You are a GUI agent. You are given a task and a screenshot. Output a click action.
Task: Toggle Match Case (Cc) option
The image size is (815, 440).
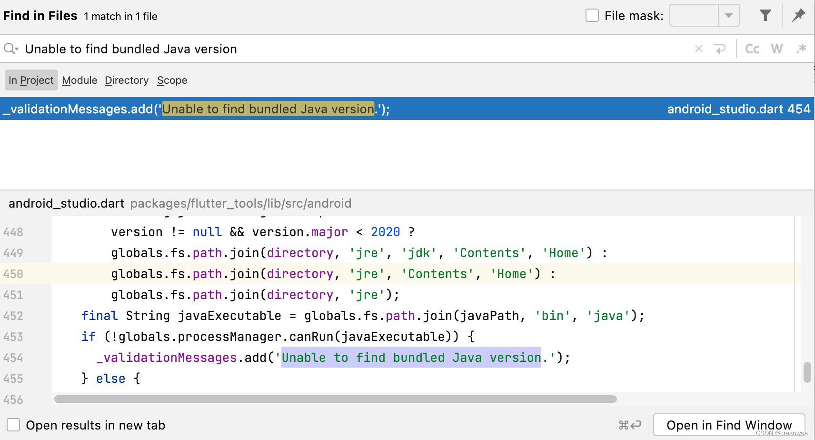(752, 49)
